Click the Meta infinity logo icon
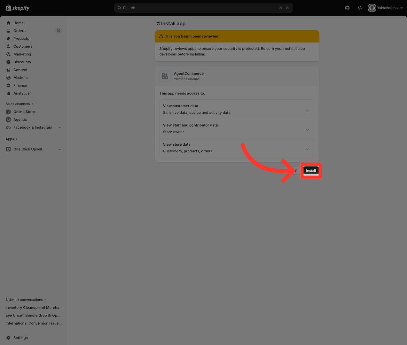Image resolution: width=407 pixels, height=345 pixels. click(x=8, y=127)
